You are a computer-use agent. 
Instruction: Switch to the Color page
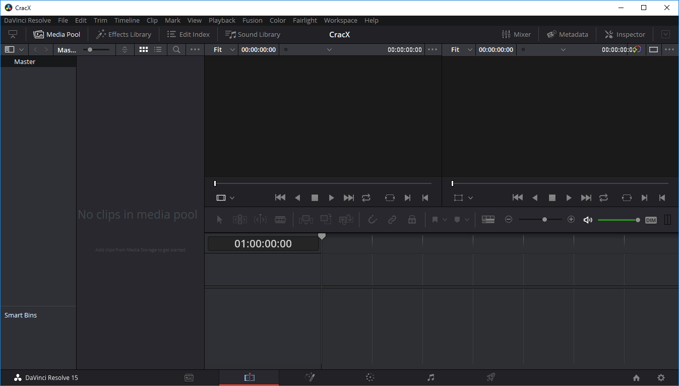(x=370, y=377)
